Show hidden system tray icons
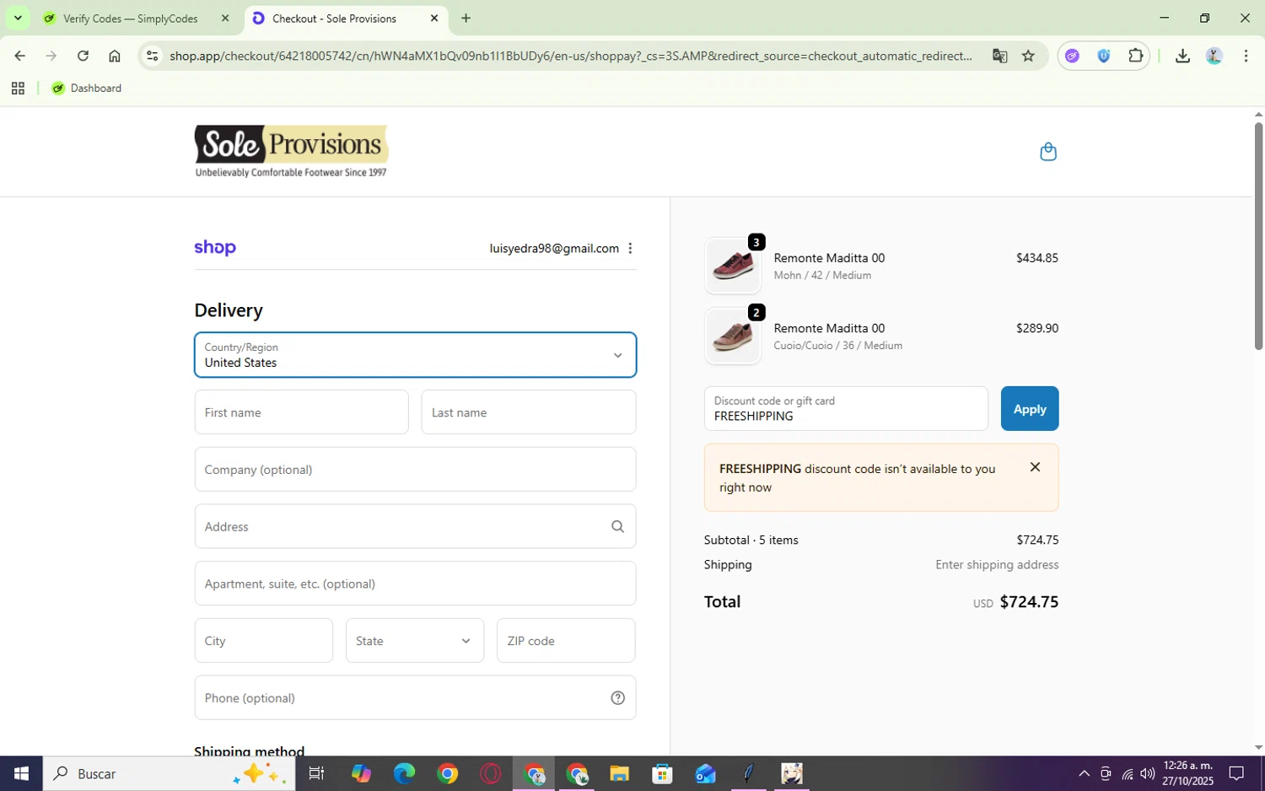The height and width of the screenshot is (791, 1265). (x=1084, y=773)
